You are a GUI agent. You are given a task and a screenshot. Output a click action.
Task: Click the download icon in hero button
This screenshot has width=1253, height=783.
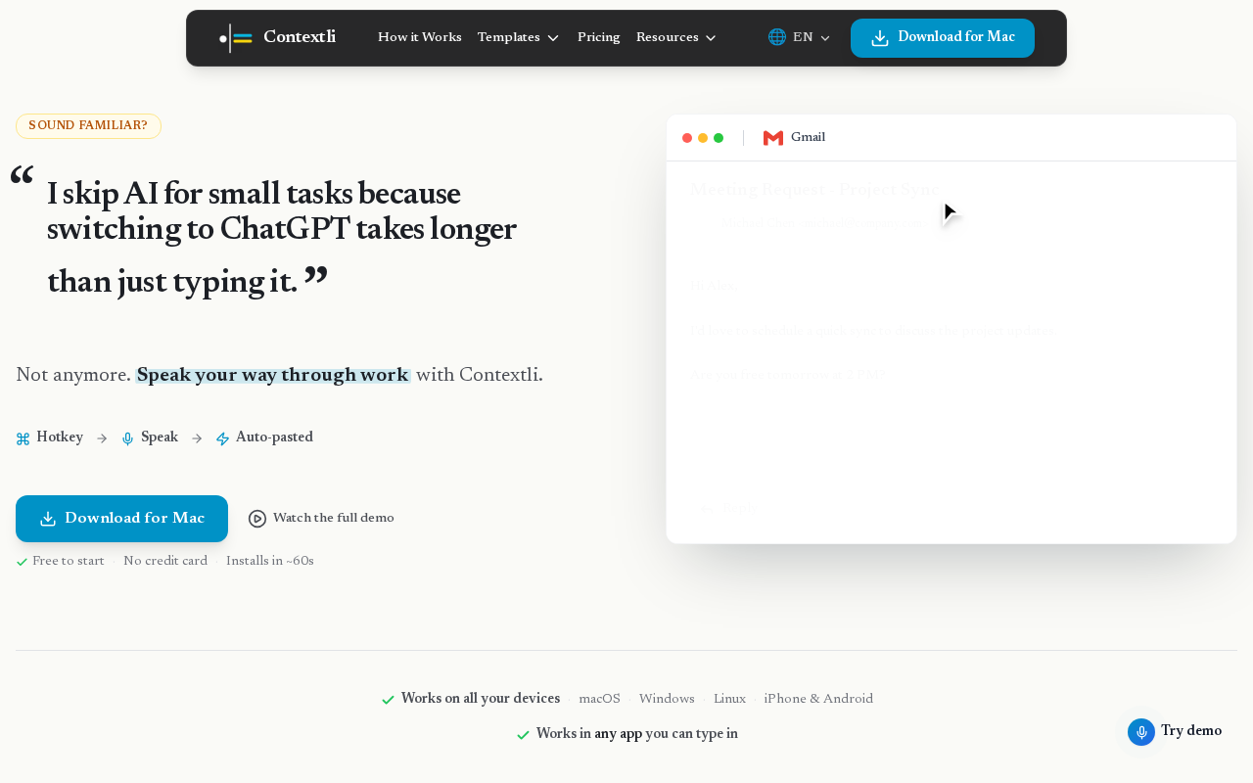48,519
